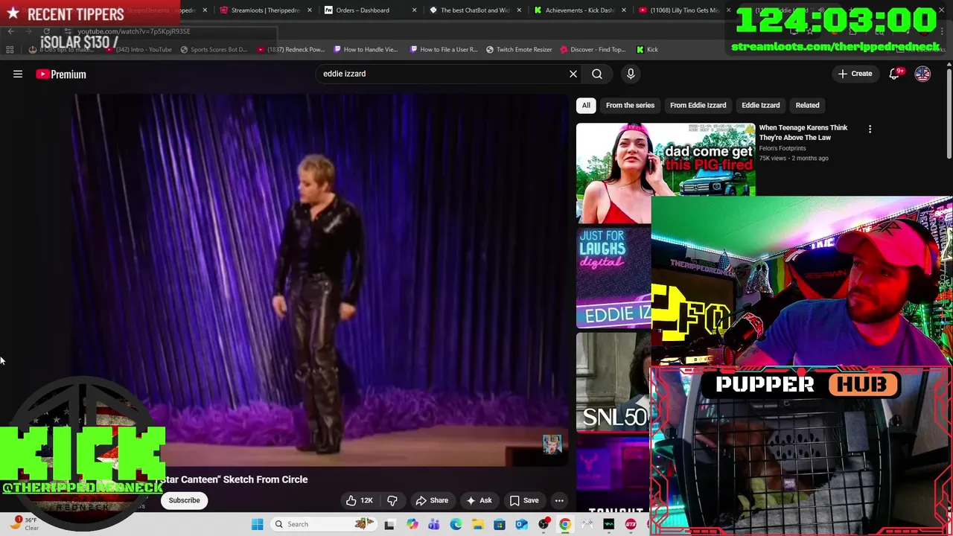Image resolution: width=953 pixels, height=536 pixels.
Task: Select the Related filter chip
Action: [807, 105]
